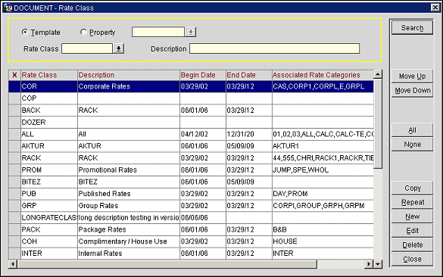Click the All button
The width and height of the screenshot is (443, 277).
point(412,130)
